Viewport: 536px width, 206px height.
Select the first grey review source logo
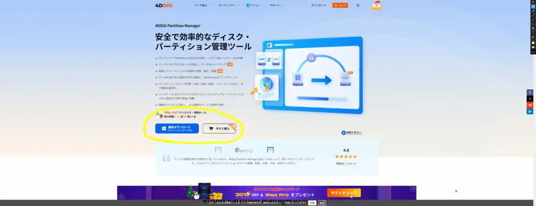[218, 150]
